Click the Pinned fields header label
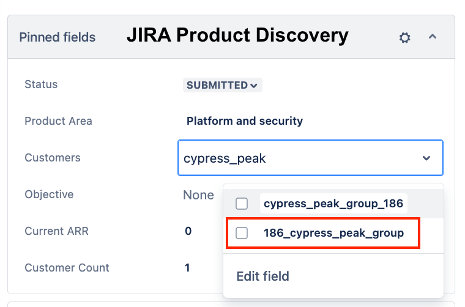 pyautogui.click(x=58, y=37)
